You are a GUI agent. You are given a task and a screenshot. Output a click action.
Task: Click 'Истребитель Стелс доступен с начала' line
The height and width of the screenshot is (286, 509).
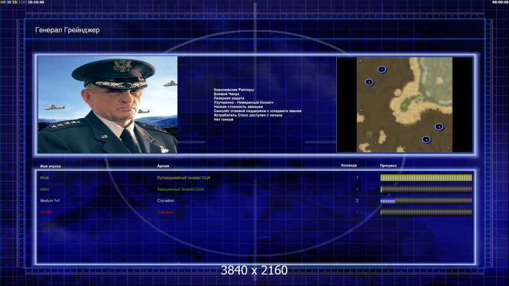(248, 115)
